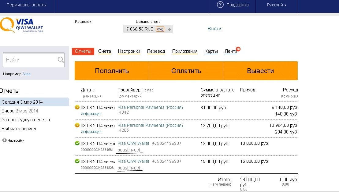This screenshot has height=192, width=339.
Task: Open the Отчеты tab
Action: point(83,51)
